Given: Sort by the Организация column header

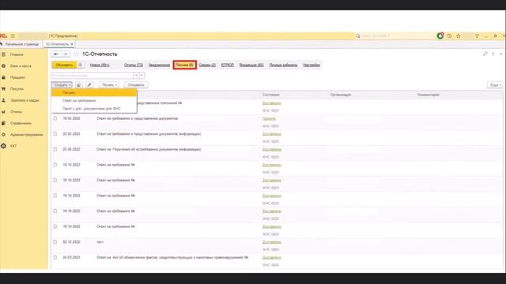Looking at the screenshot, I should tap(341, 95).
